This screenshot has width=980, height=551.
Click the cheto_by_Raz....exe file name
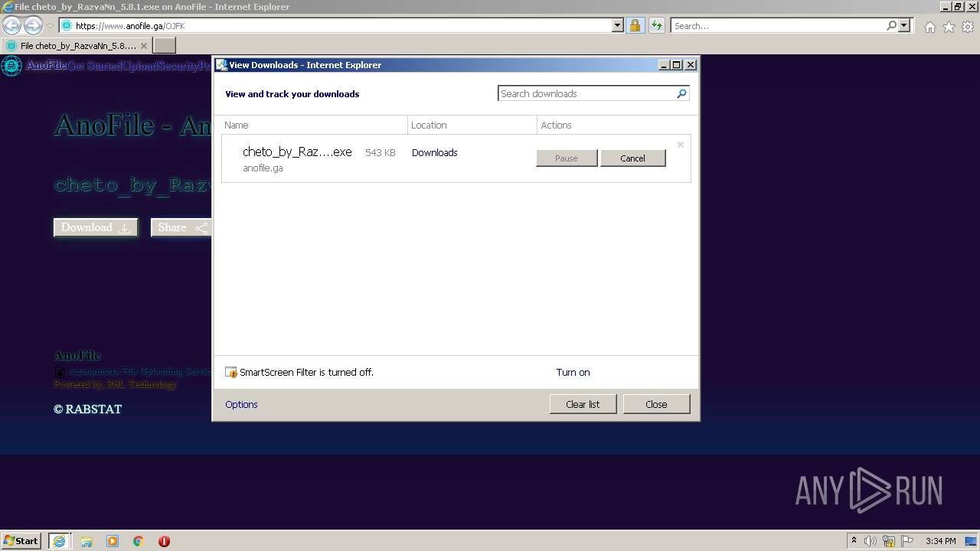pyautogui.click(x=297, y=152)
